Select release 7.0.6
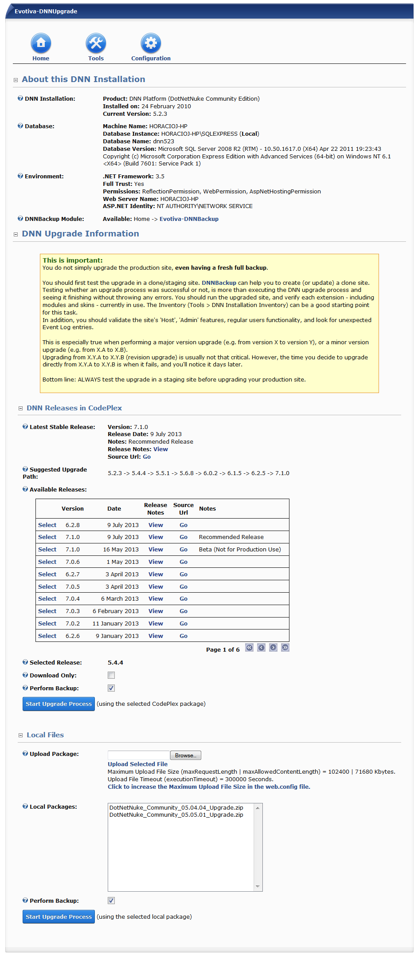This screenshot has height=956, width=418. coord(47,562)
